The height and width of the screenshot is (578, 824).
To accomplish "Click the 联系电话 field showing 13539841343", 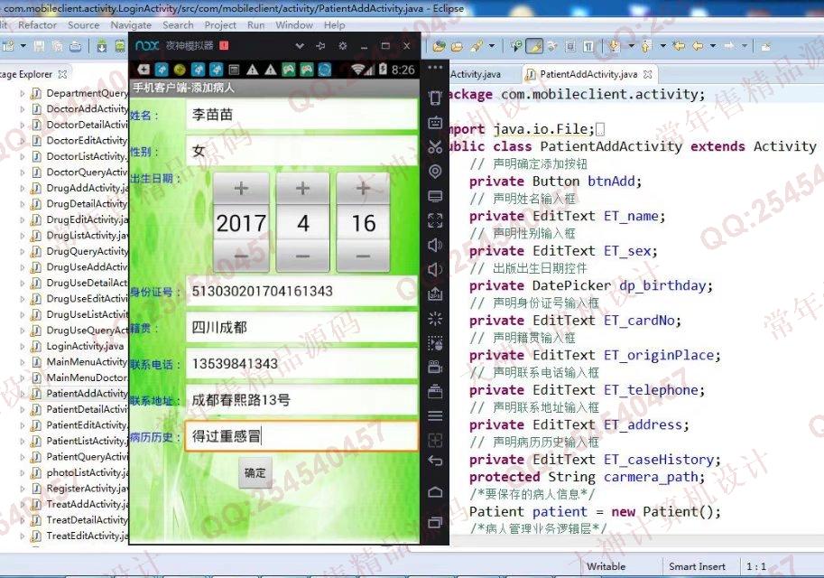I will (x=301, y=363).
